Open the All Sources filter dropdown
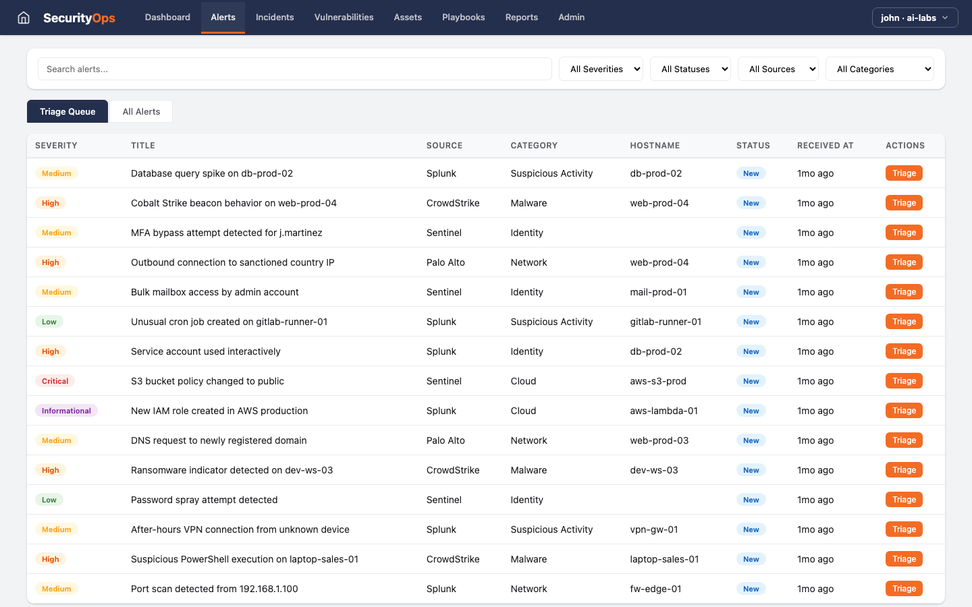Screen dimensions: 972x607 [778, 68]
